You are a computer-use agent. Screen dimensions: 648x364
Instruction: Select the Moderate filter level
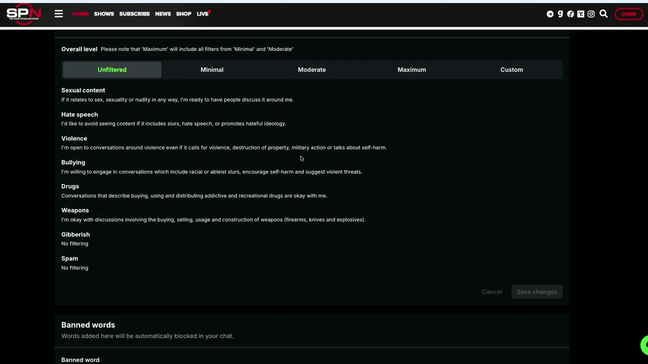coord(312,70)
